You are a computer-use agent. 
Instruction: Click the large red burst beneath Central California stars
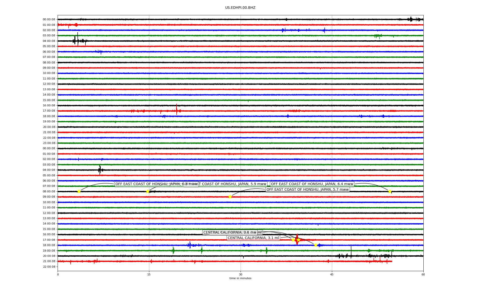pos(297,241)
